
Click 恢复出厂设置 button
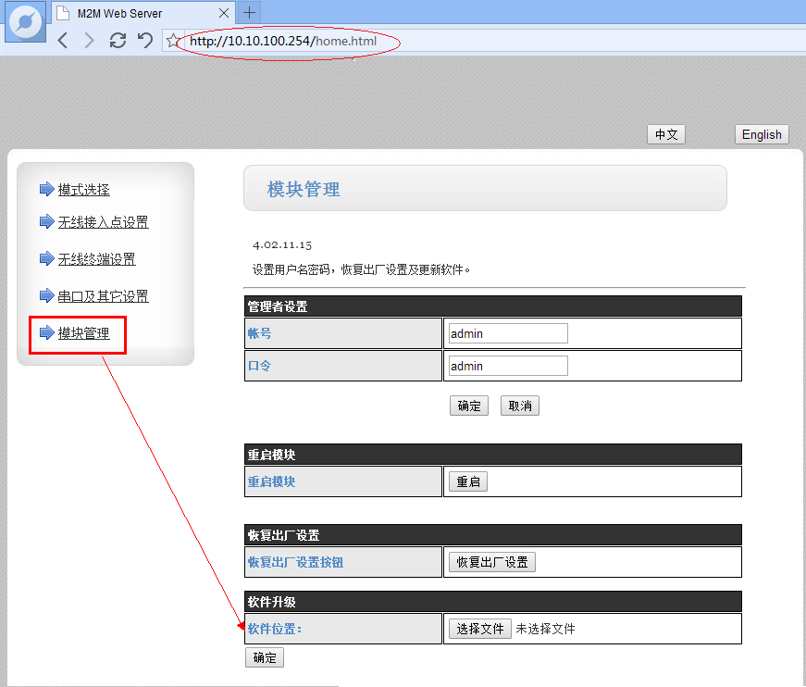[x=491, y=562]
